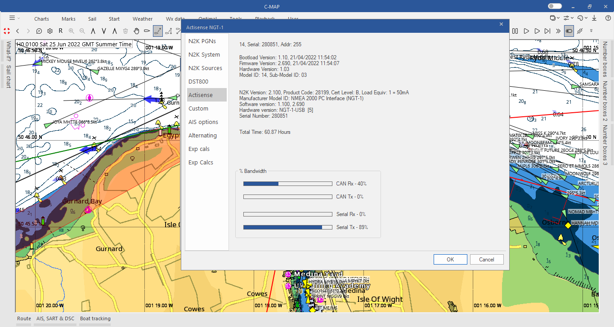The height and width of the screenshot is (327, 614).
Task: Open the Sail menu
Action: [92, 19]
